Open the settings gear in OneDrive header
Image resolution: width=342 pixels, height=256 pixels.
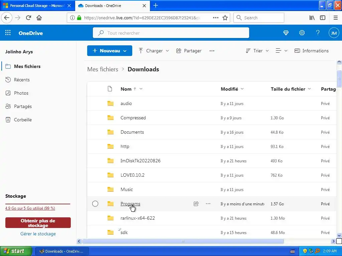pos(302,33)
